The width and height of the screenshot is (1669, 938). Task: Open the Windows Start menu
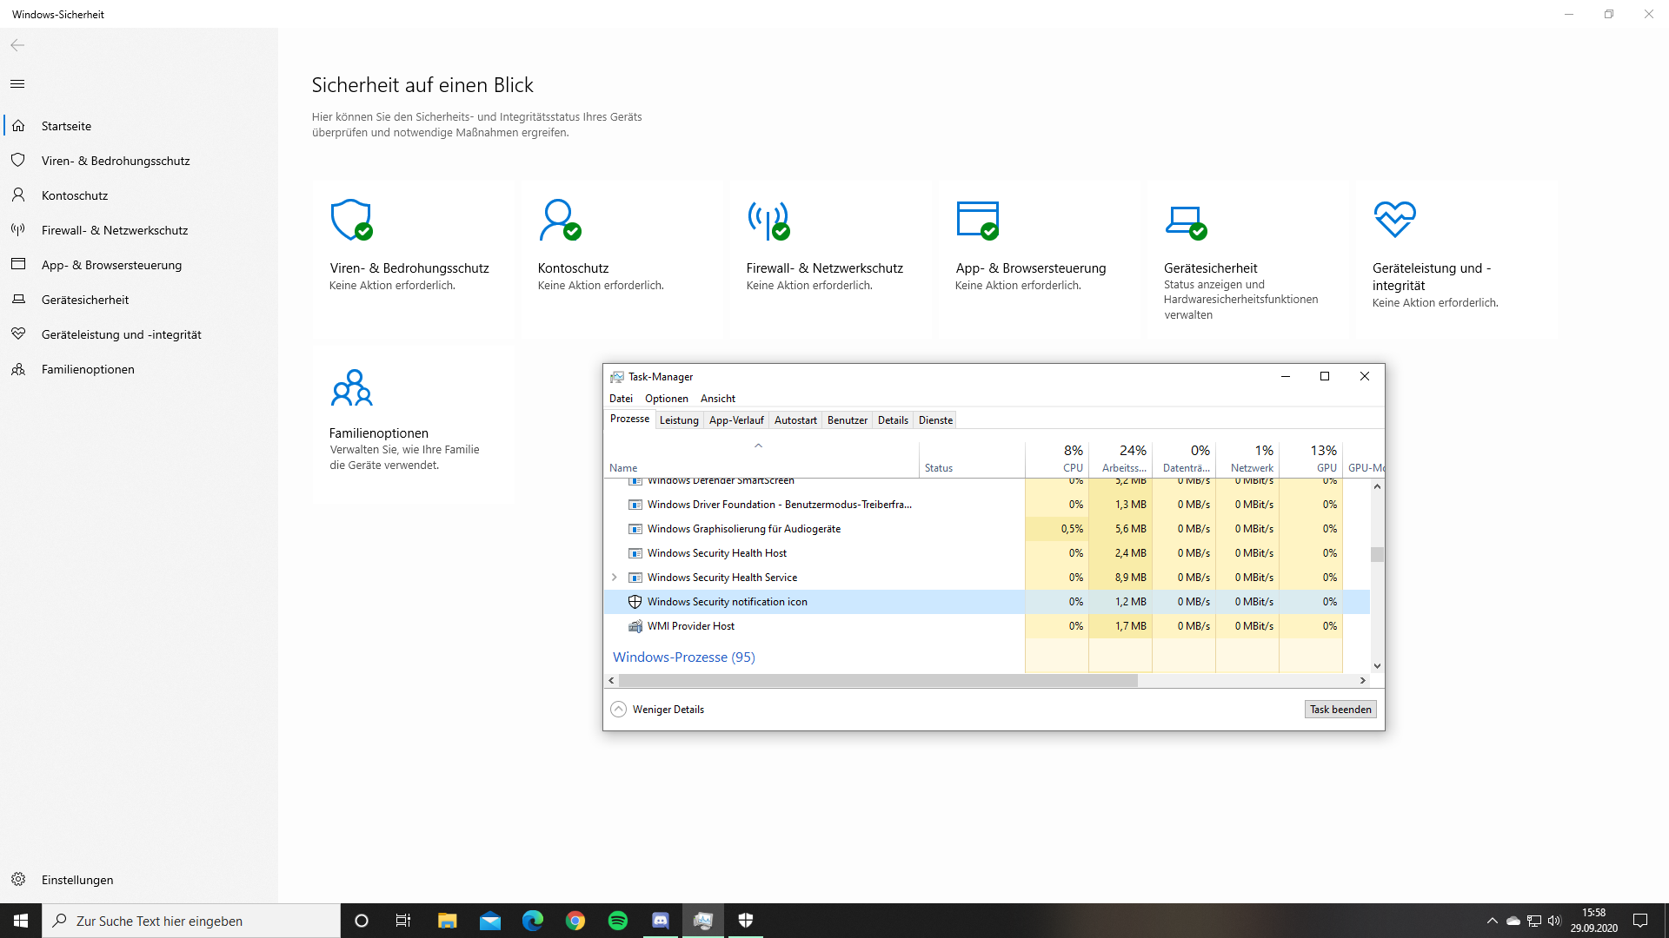pyautogui.click(x=21, y=921)
